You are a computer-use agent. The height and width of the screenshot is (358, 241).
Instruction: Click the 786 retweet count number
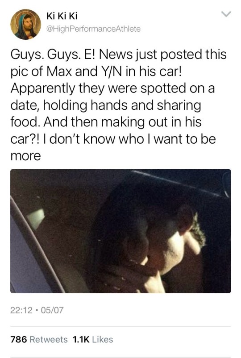pyautogui.click(x=19, y=339)
